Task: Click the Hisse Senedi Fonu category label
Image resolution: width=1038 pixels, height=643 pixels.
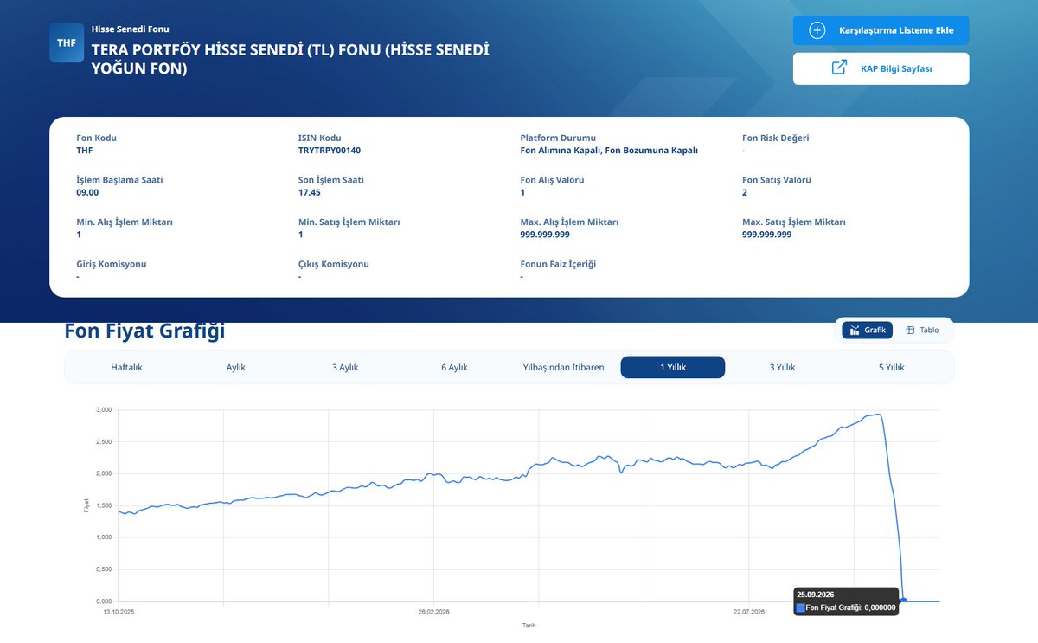Action: tap(131, 29)
